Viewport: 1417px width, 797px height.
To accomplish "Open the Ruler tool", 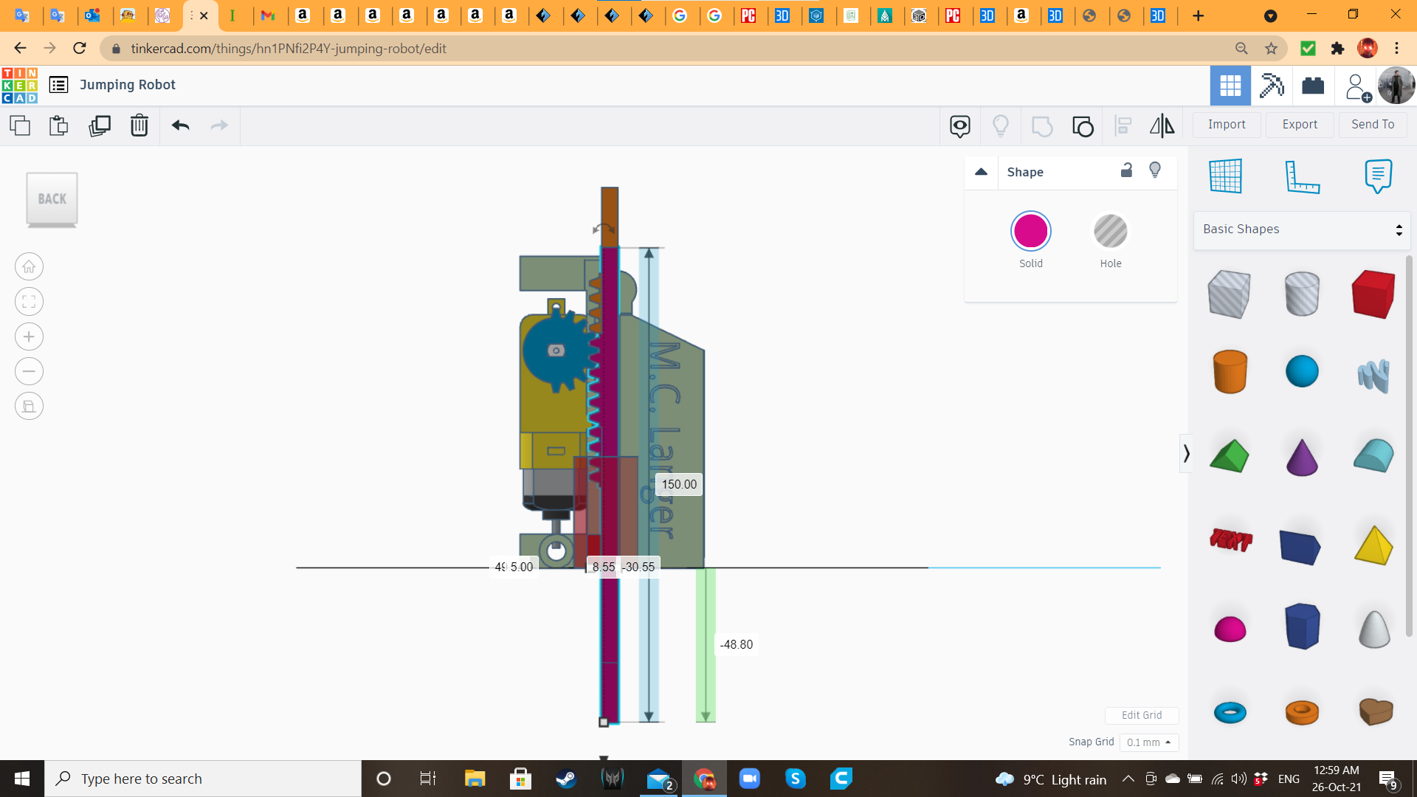I will tap(1302, 177).
